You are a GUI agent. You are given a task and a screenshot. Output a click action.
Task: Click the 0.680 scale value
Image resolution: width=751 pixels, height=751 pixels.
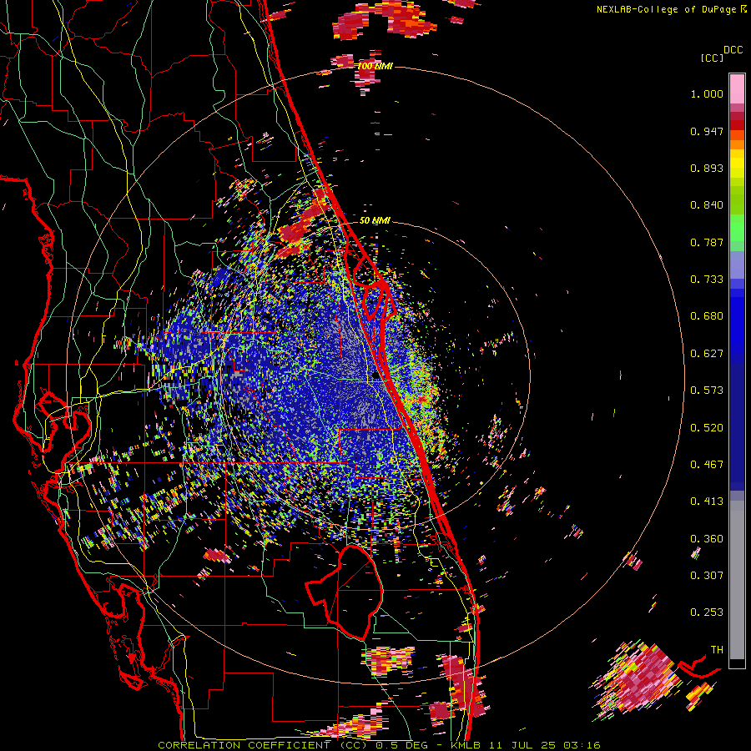pos(707,316)
